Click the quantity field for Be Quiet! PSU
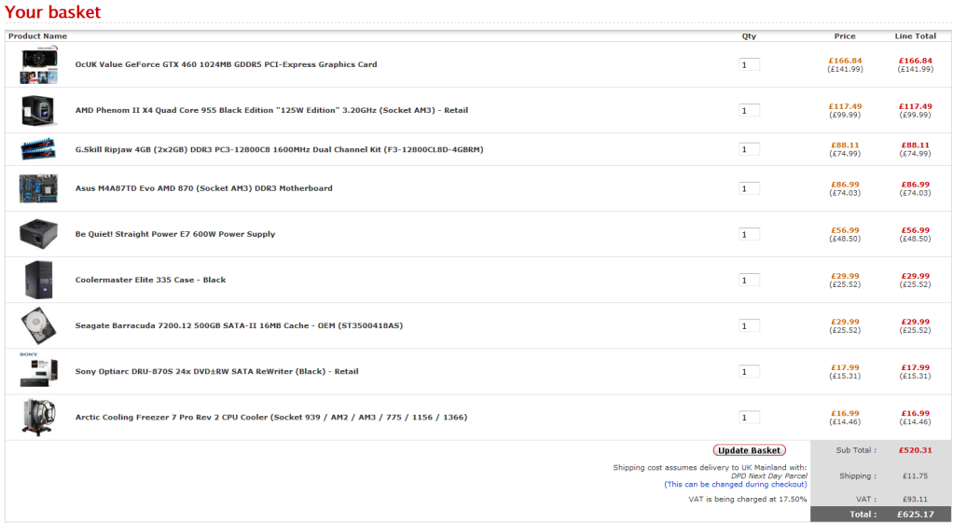Viewport: 953px width, 523px height. pos(749,235)
